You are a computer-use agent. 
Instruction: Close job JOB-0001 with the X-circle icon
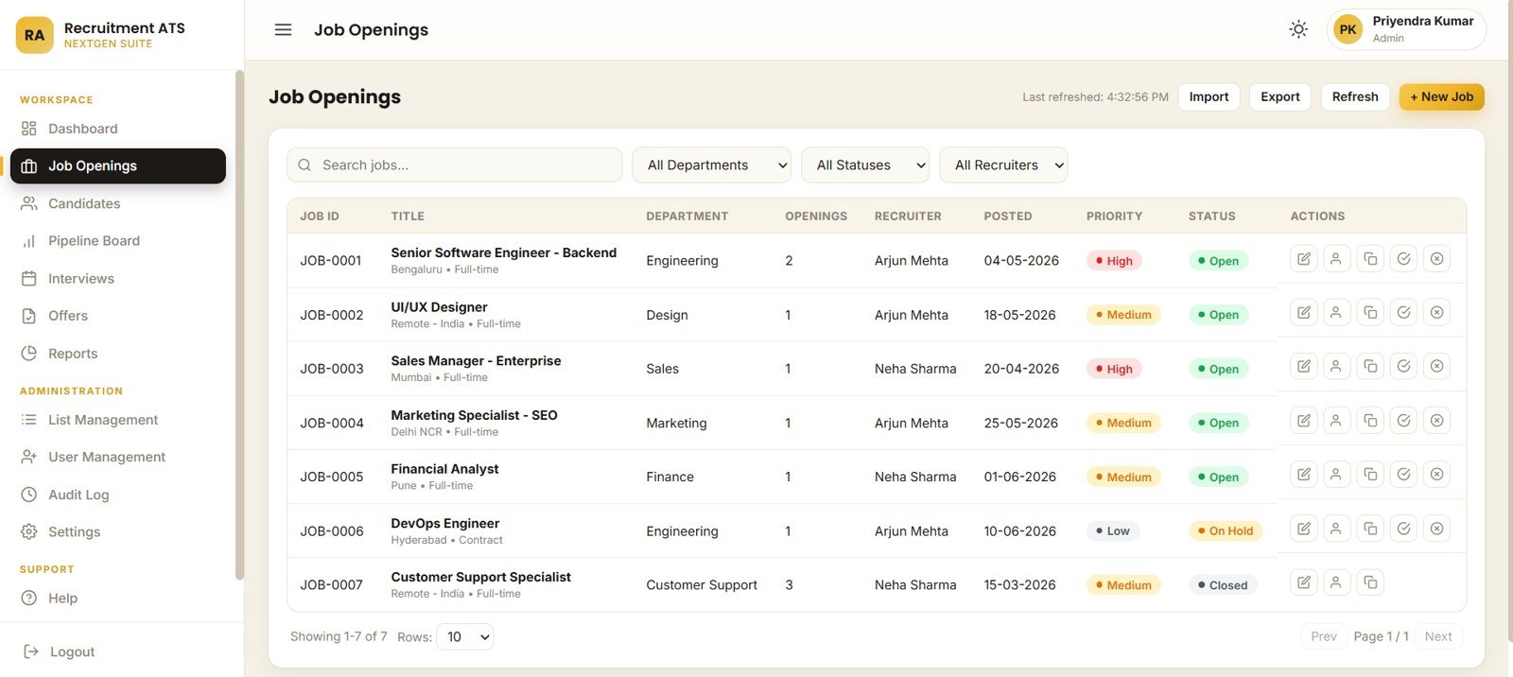(1437, 259)
